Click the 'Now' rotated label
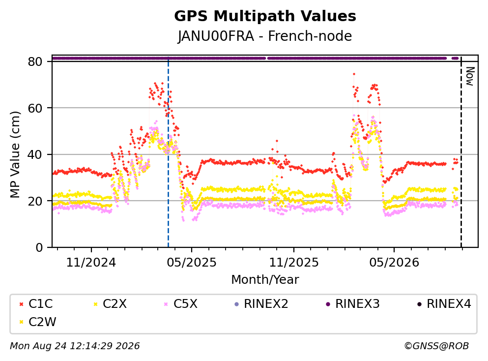The width and height of the screenshot is (488, 361). (x=470, y=76)
